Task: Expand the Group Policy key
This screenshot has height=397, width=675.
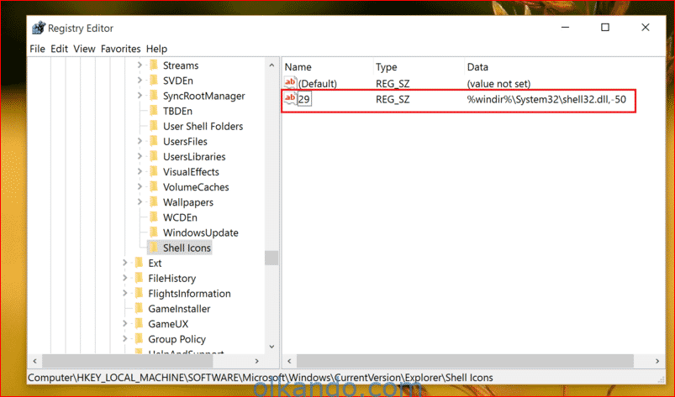Action: coord(125,339)
